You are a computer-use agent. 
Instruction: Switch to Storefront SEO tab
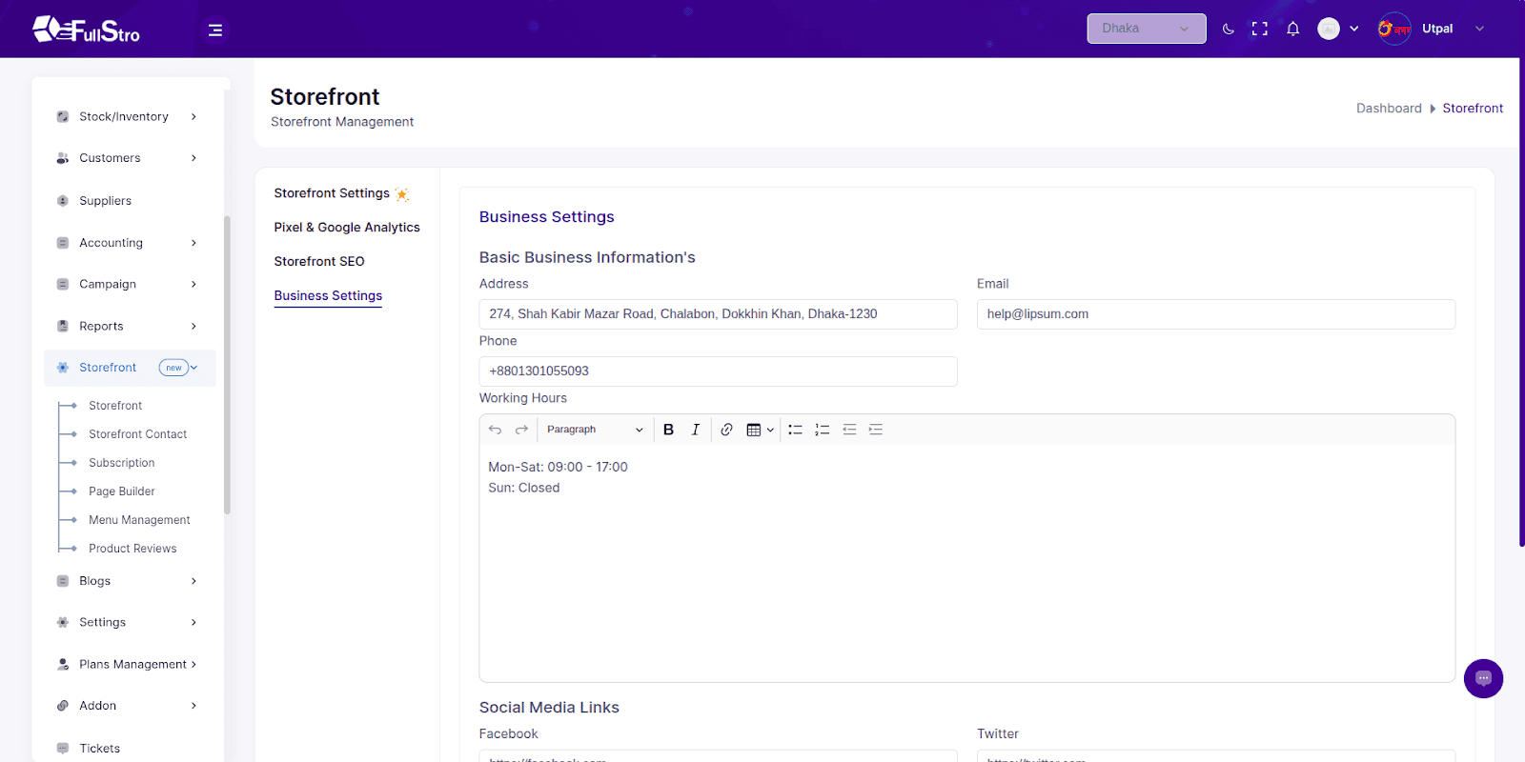(319, 262)
